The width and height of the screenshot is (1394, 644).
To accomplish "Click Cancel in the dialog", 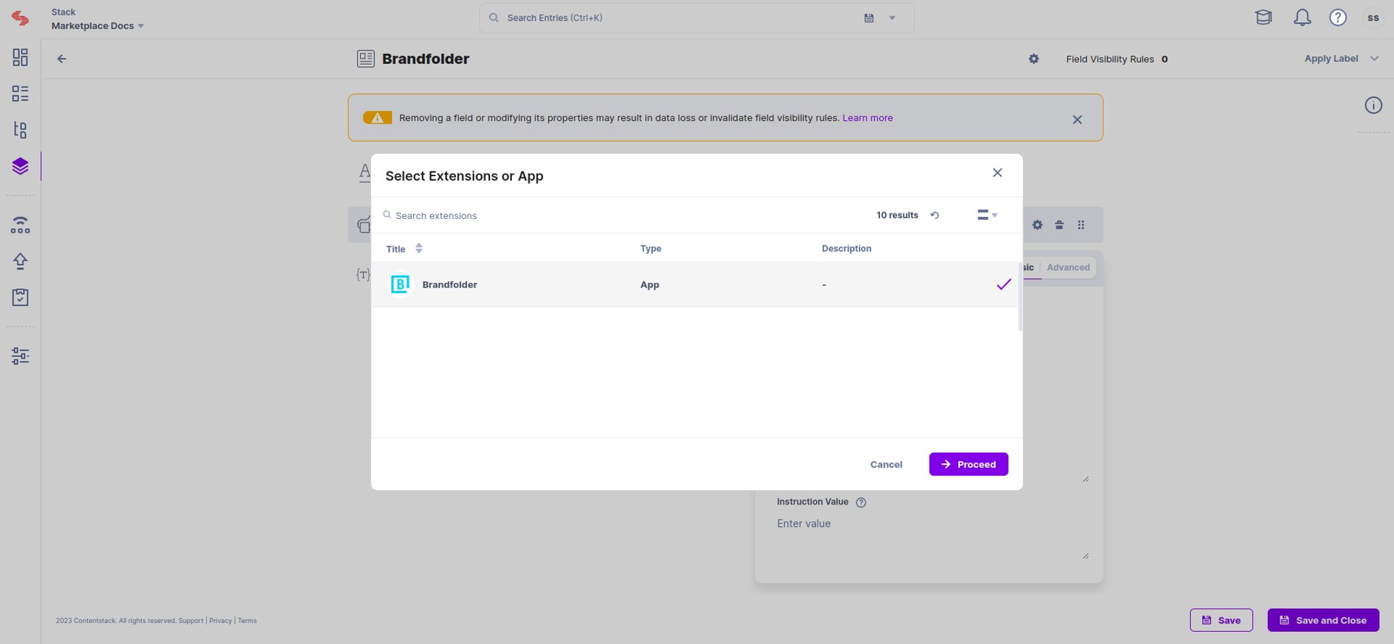I will tap(886, 464).
